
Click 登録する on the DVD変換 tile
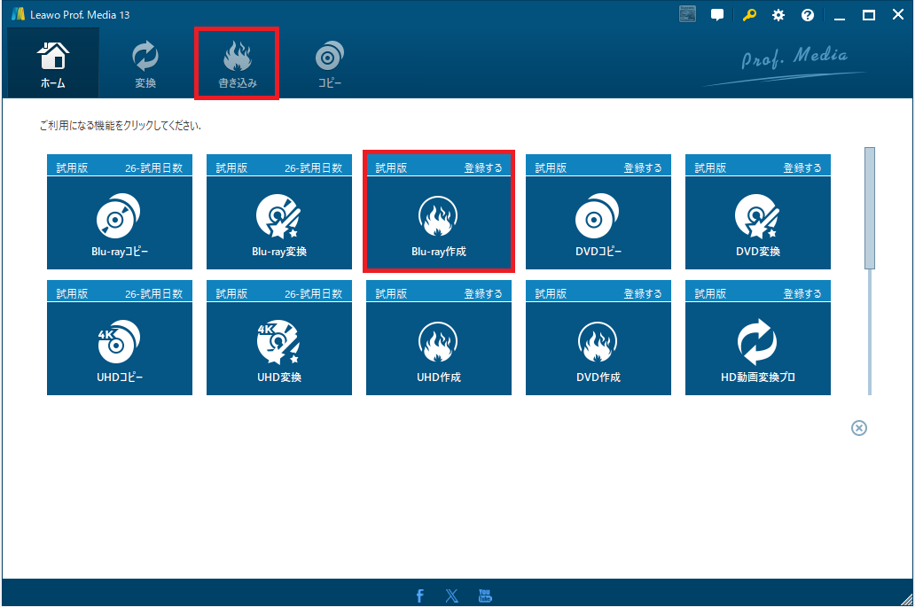(x=802, y=168)
